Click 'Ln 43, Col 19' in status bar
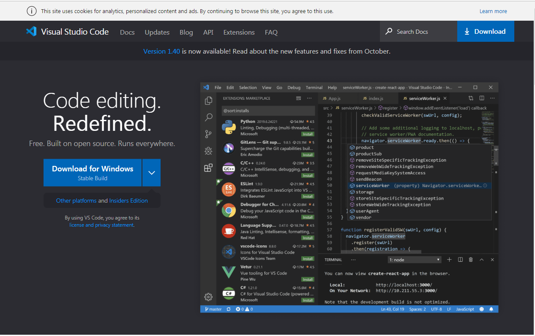Viewport: 535px width, 336px height. click(393, 309)
